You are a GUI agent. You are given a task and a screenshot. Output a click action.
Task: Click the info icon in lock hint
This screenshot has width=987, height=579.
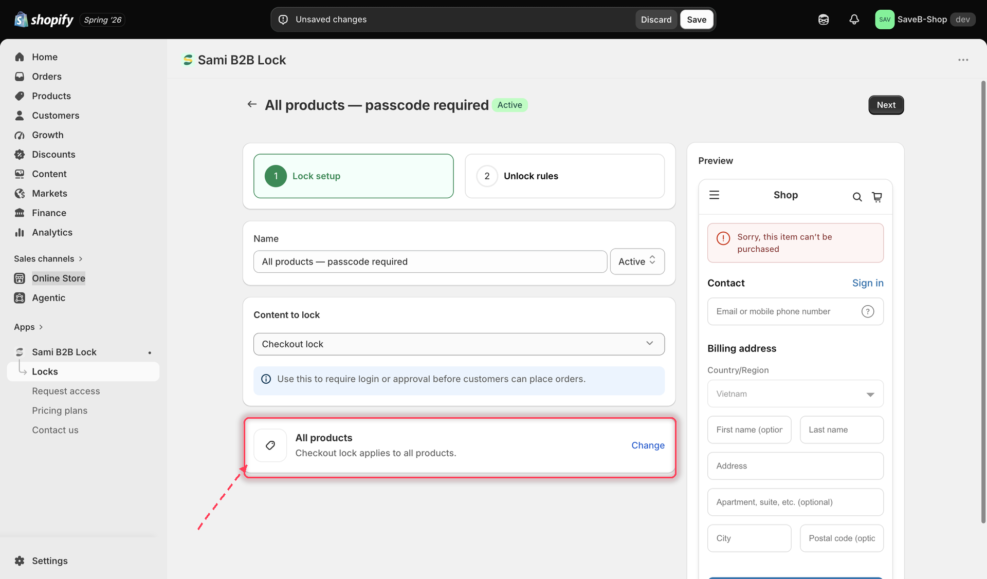click(x=266, y=379)
